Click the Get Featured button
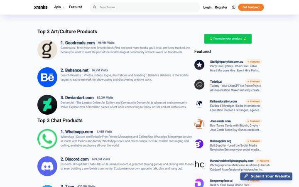The height and width of the screenshot is (187, 299). tap(251, 7)
